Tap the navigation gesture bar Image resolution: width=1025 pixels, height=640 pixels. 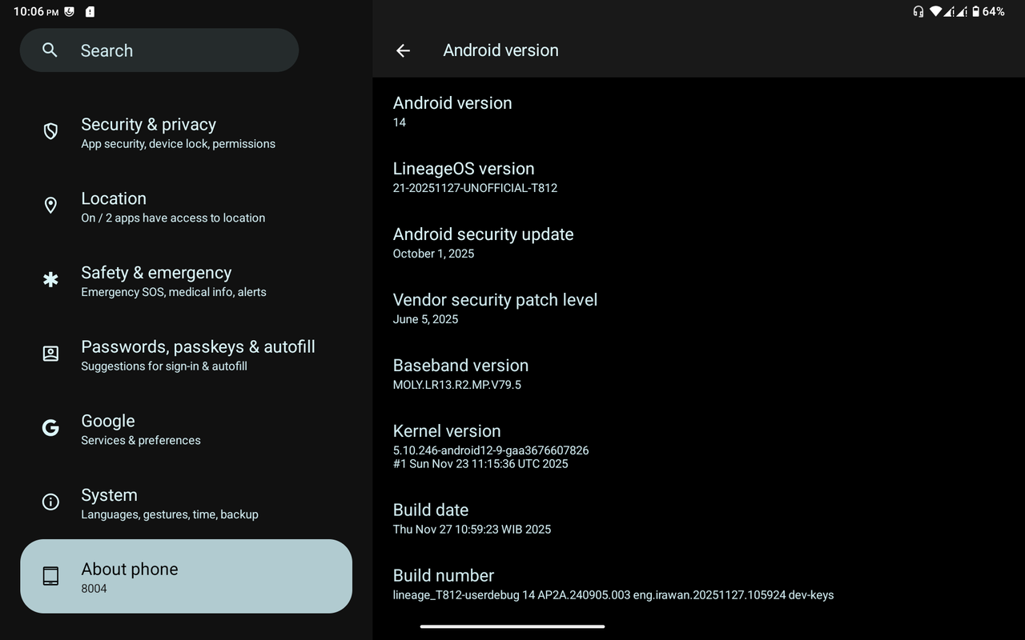[x=512, y=626]
